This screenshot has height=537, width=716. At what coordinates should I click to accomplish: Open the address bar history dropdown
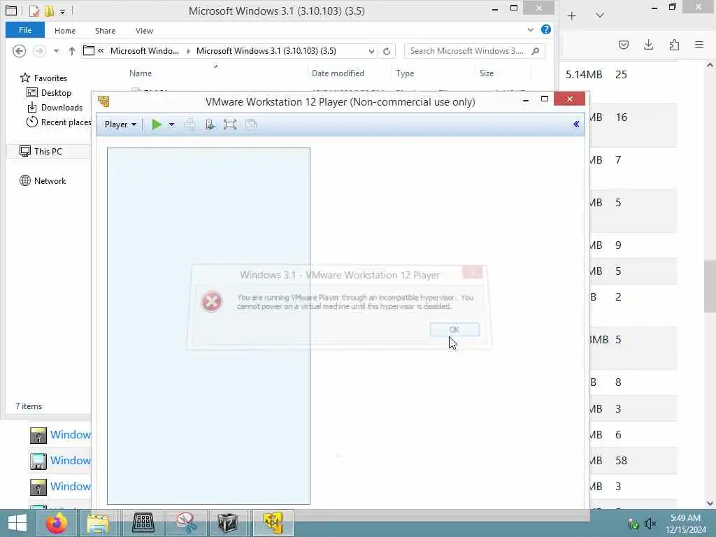372,51
